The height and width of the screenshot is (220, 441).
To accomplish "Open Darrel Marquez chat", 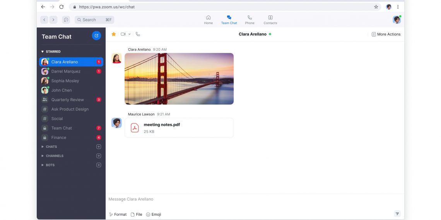I will (x=71, y=71).
